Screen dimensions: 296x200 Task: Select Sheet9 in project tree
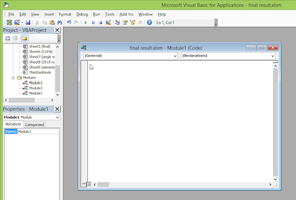[x=42, y=67]
